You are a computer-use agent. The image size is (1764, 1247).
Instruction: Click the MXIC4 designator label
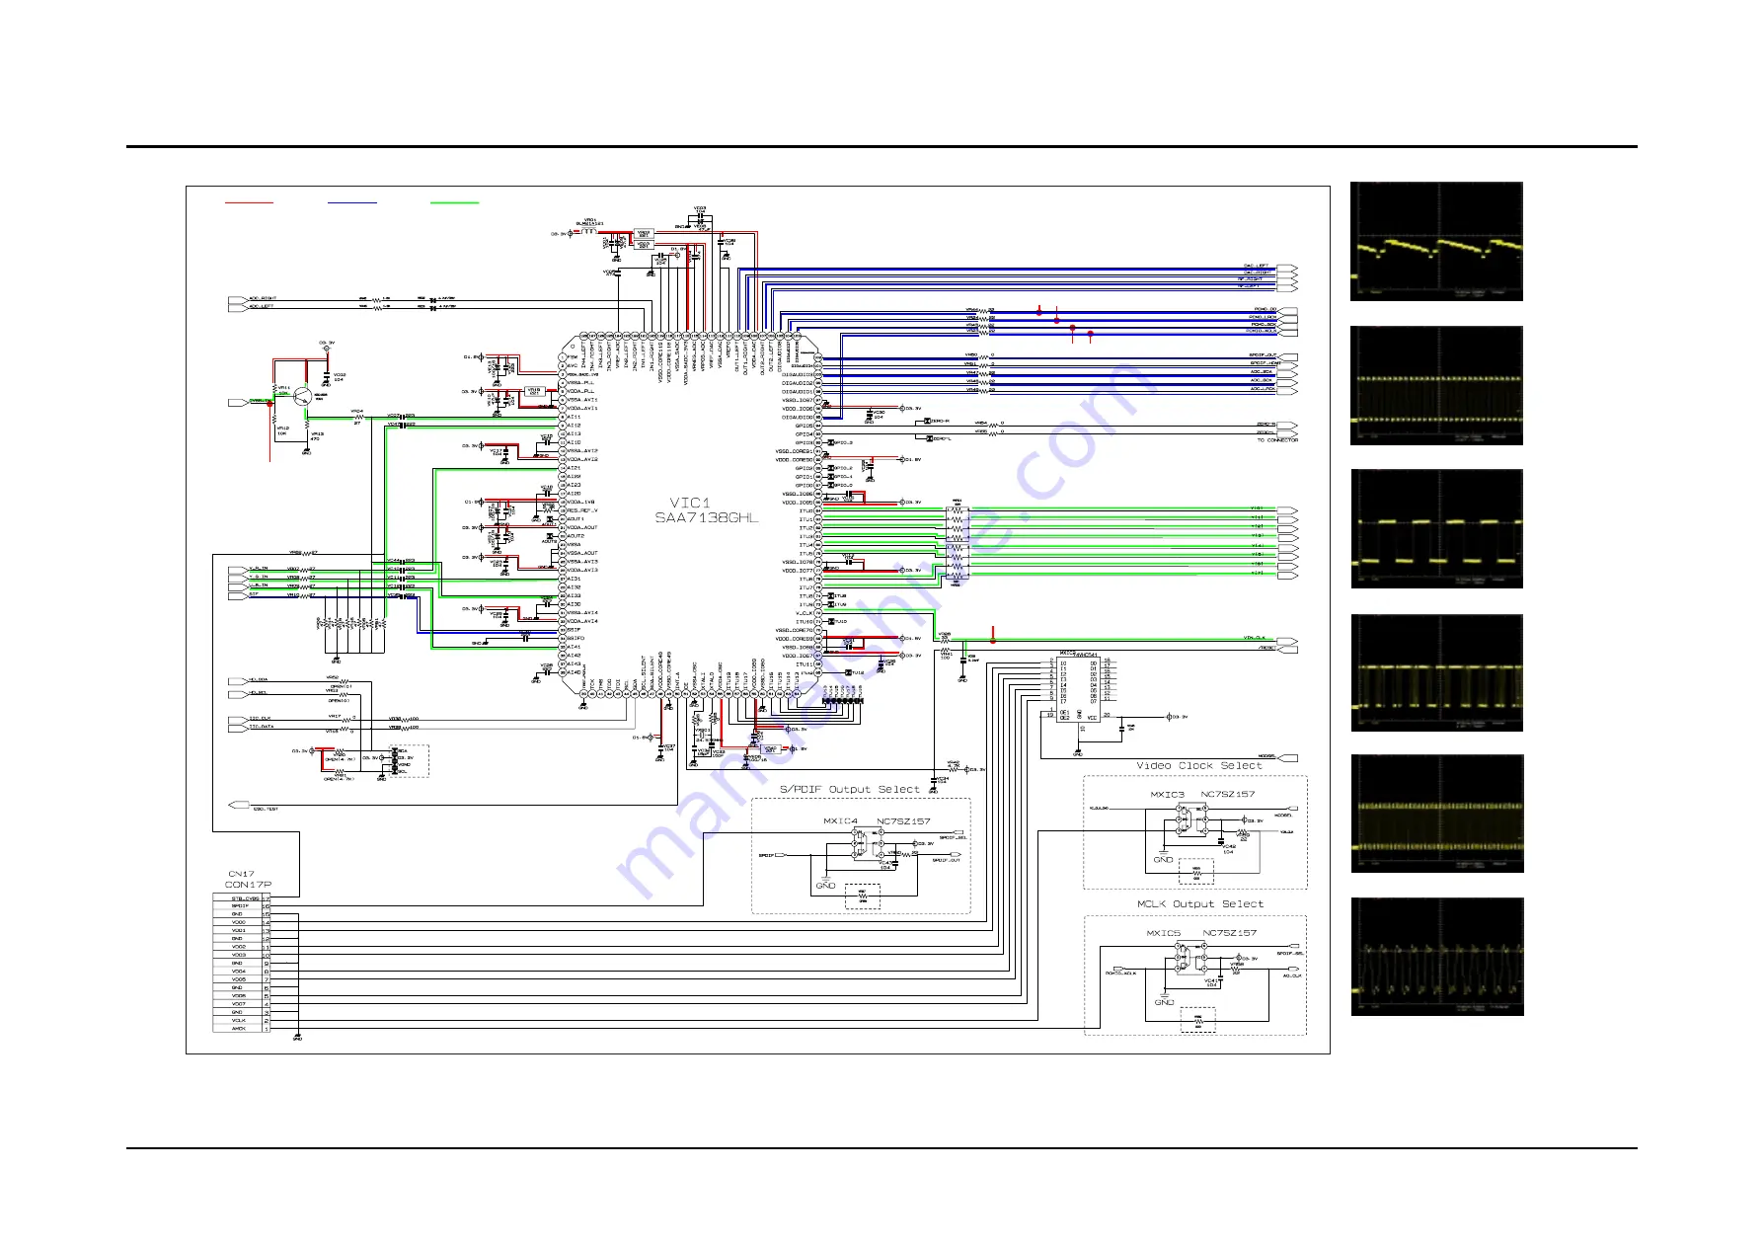click(x=840, y=821)
